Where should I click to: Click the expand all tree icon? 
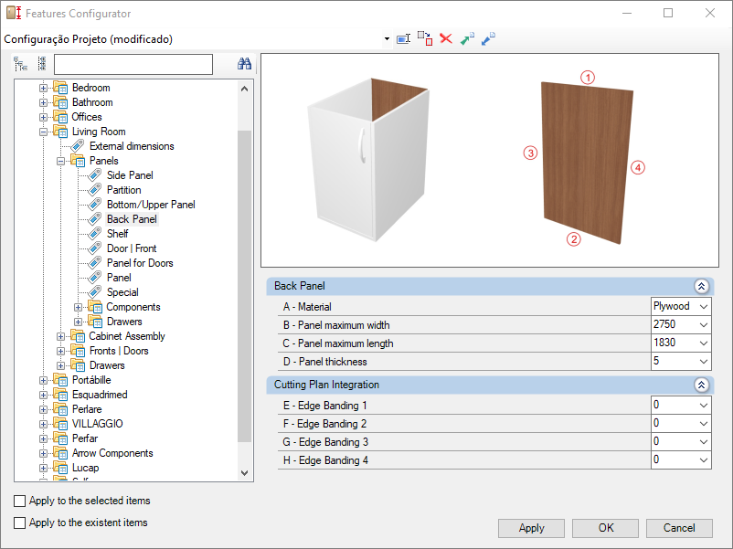[x=21, y=64]
